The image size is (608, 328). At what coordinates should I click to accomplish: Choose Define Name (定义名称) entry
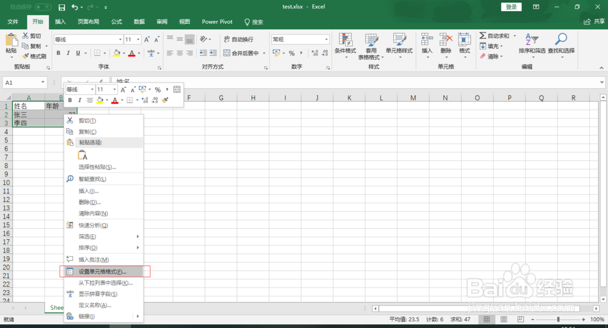[x=103, y=305]
